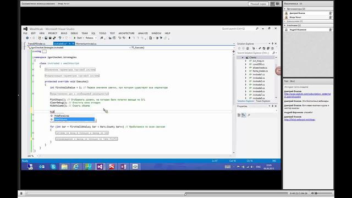Switch to the TrendSPBinder.cs tab

point(37,43)
